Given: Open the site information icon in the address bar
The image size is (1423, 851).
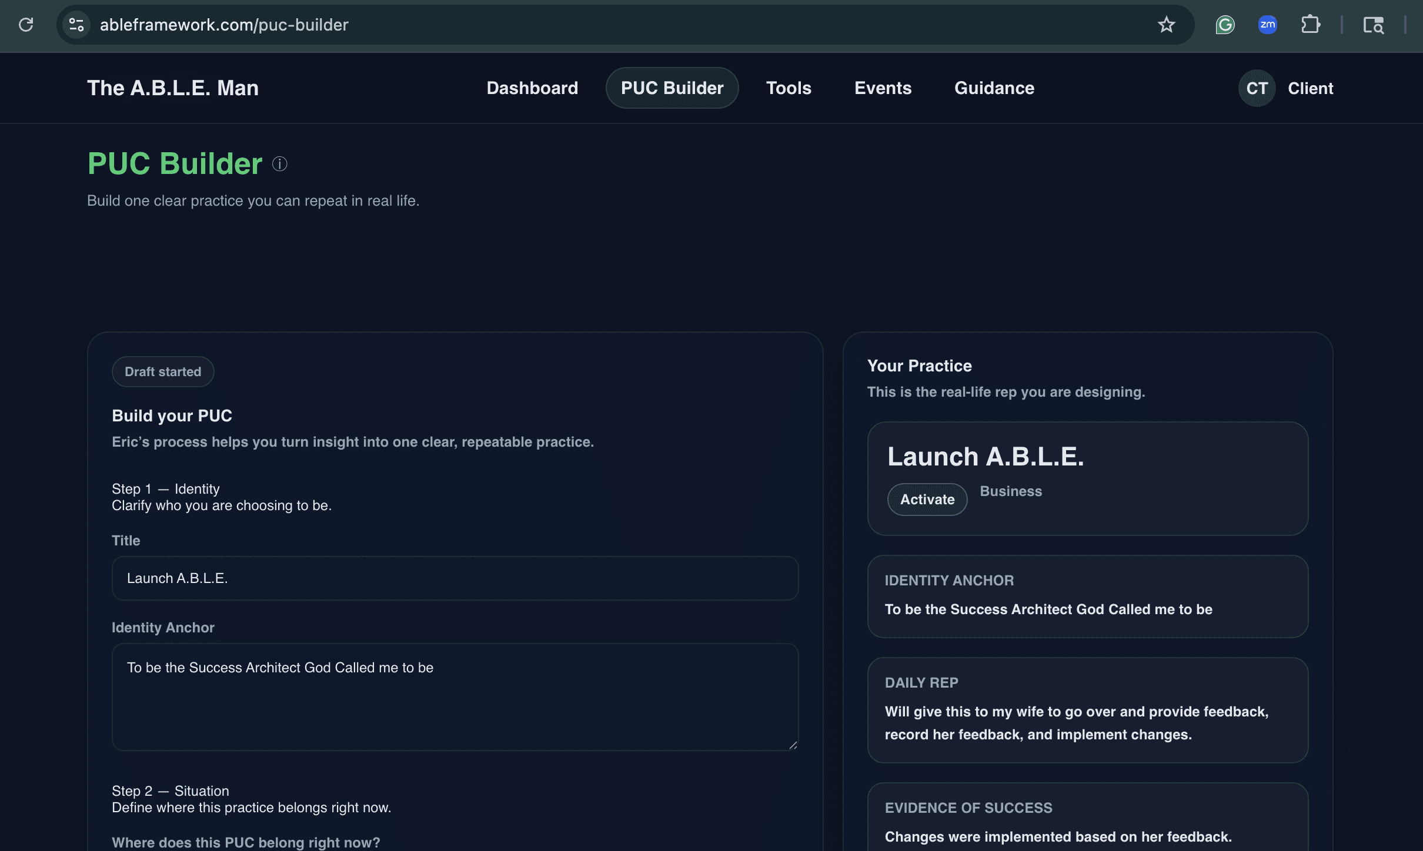Looking at the screenshot, I should click(x=76, y=25).
